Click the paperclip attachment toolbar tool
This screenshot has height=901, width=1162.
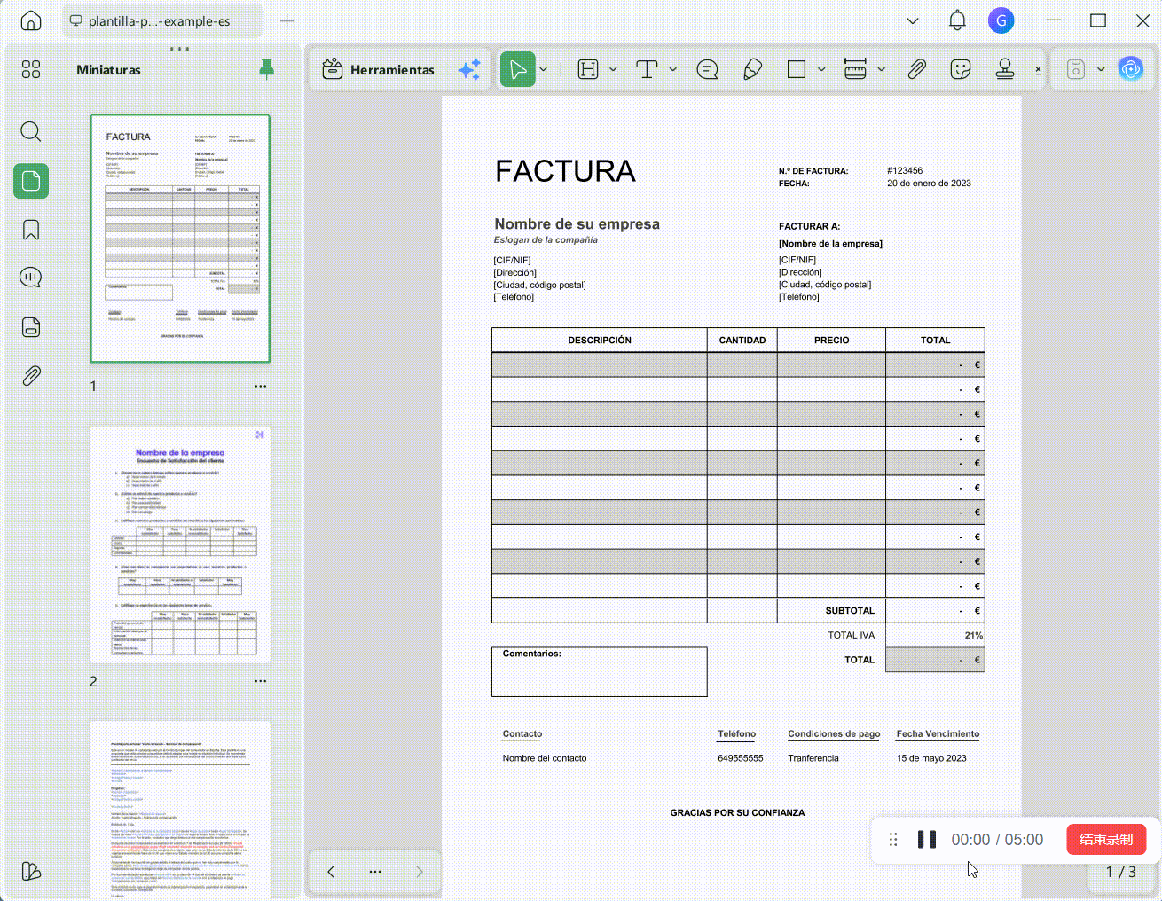(x=917, y=69)
